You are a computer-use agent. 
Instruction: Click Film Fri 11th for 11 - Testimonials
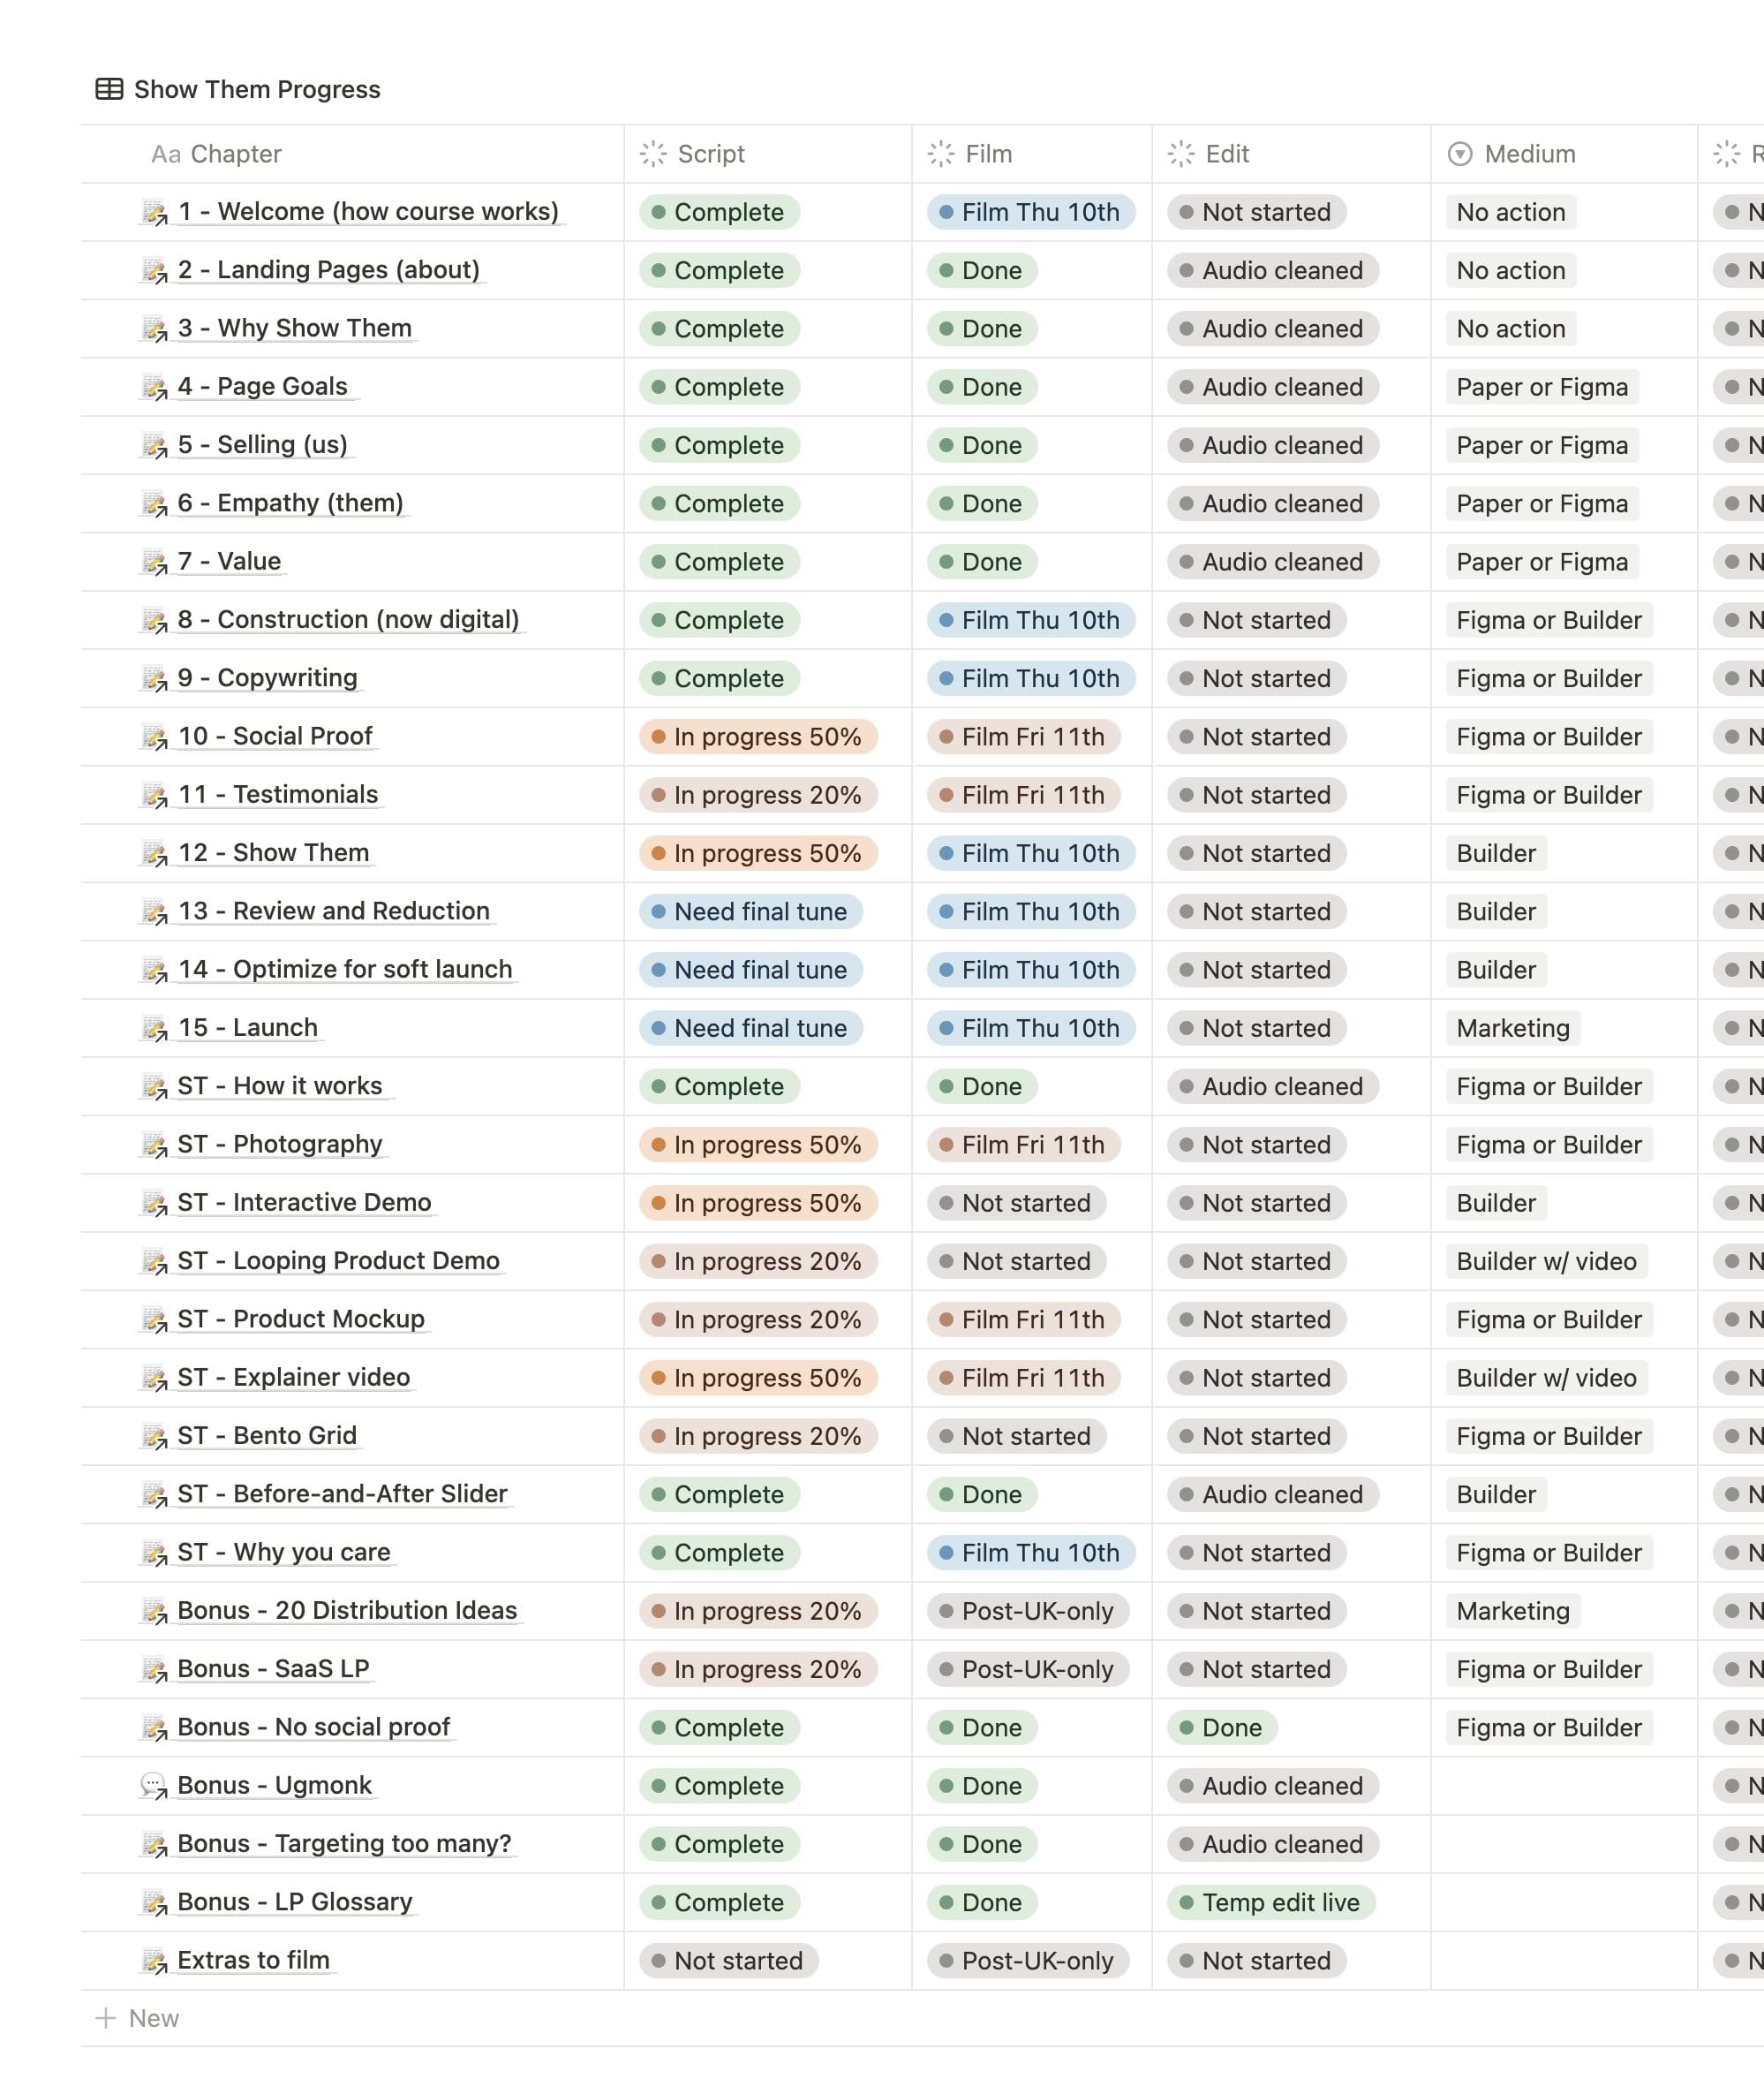coord(1023,796)
